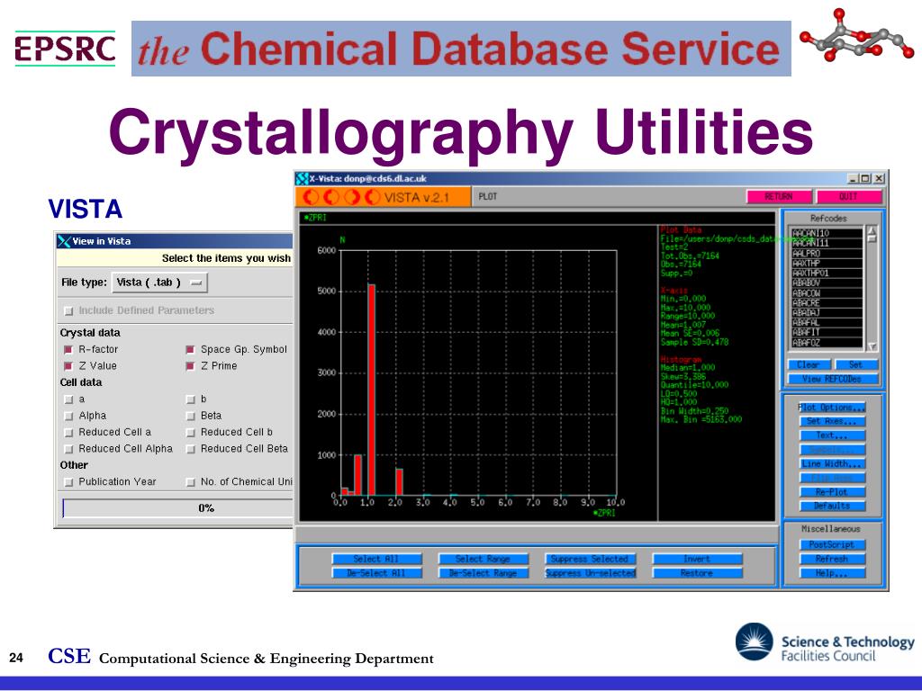This screenshot has height=691, width=922.
Task: Click the Defaults button
Action: point(832,506)
